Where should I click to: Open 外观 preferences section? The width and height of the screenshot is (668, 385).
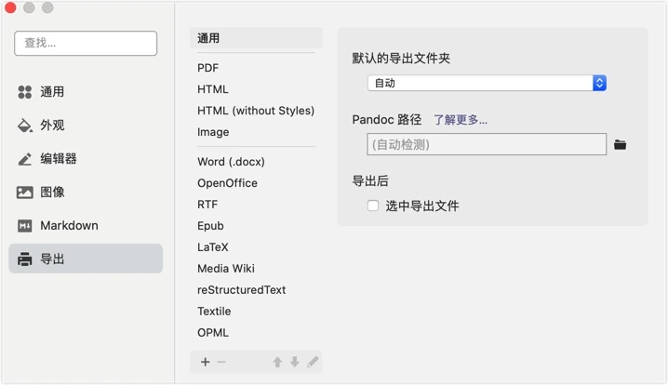86,126
